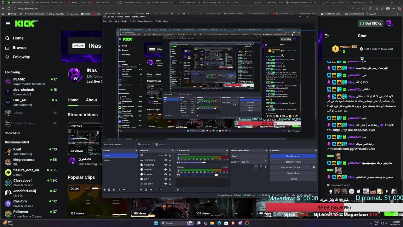
Task: Open advanced audio properties gear icon
Action: point(178,189)
